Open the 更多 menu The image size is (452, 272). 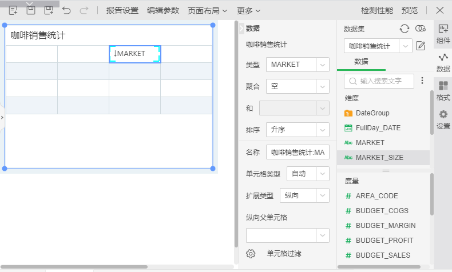click(249, 10)
